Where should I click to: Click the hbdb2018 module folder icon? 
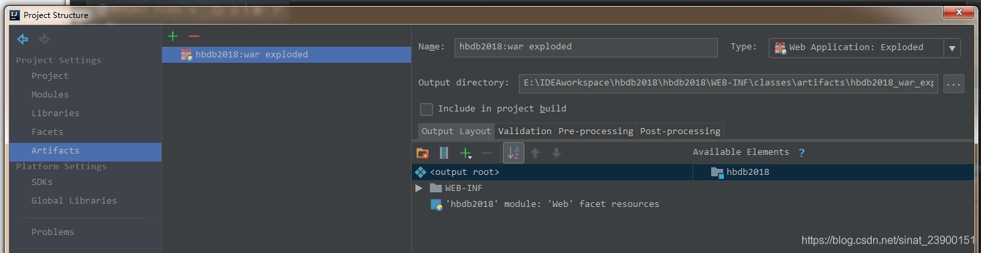[717, 172]
